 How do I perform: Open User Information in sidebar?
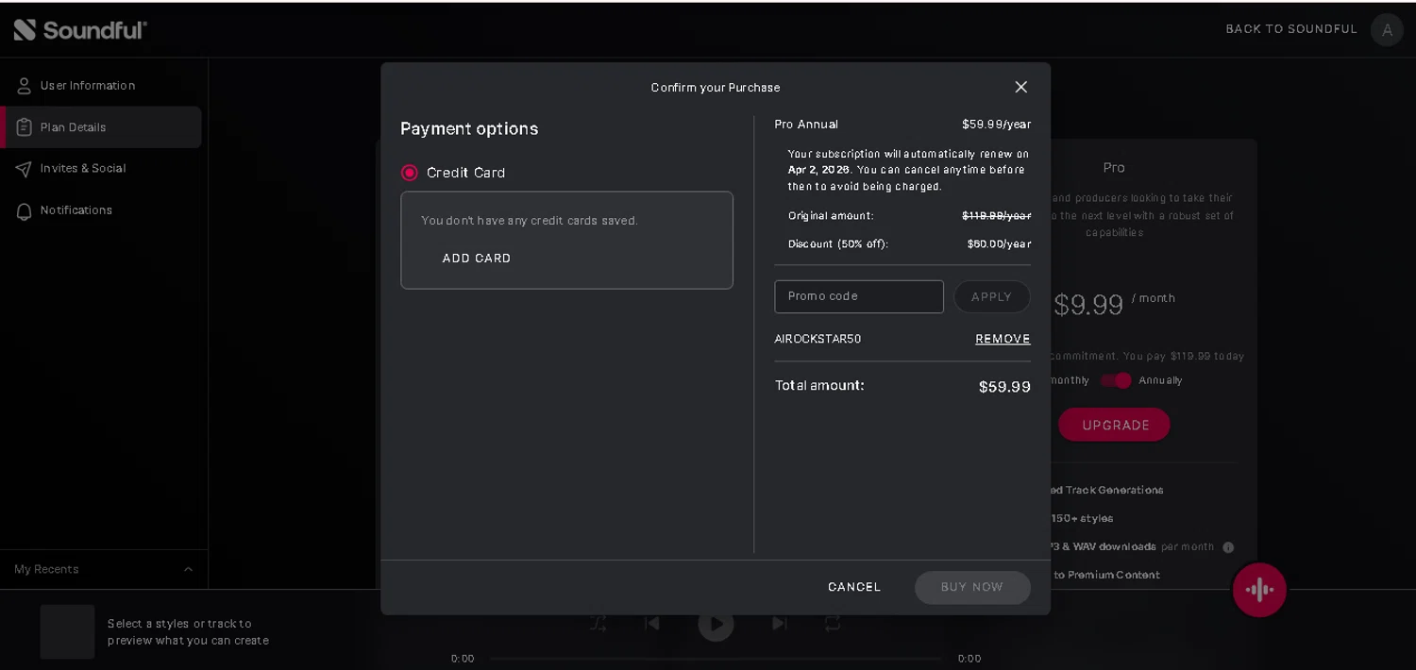(x=101, y=86)
